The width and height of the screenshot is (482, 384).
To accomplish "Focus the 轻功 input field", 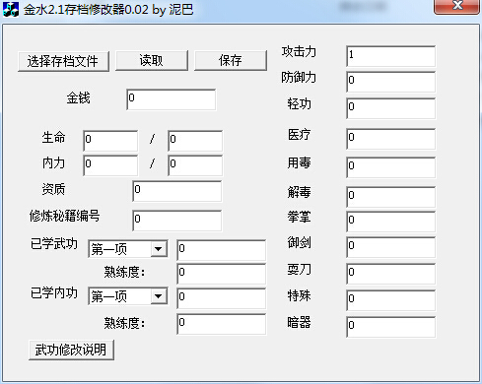I will click(x=391, y=108).
